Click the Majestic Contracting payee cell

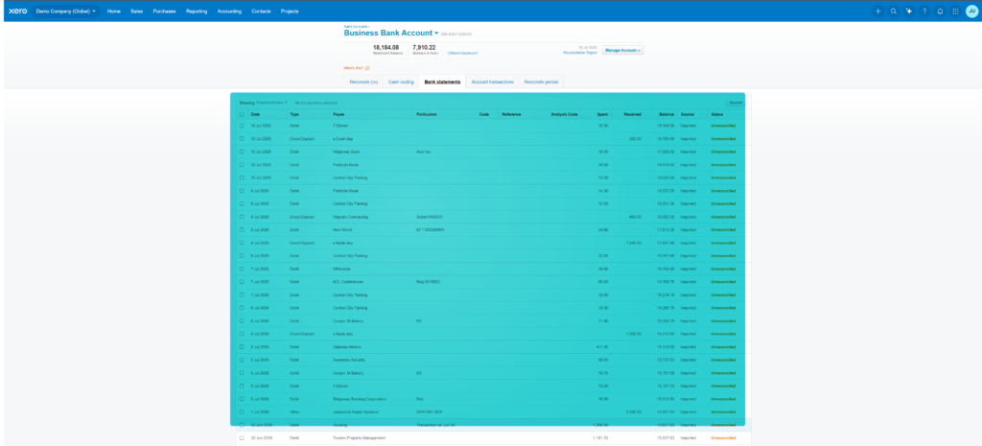coord(350,217)
